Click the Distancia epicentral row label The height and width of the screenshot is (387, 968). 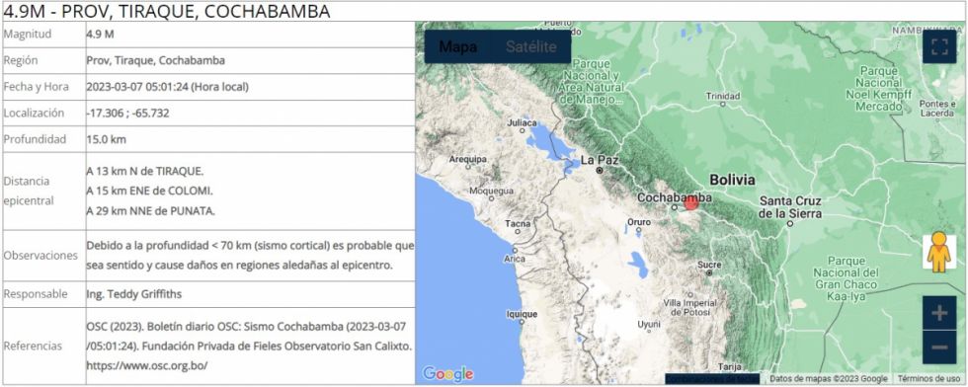29,191
